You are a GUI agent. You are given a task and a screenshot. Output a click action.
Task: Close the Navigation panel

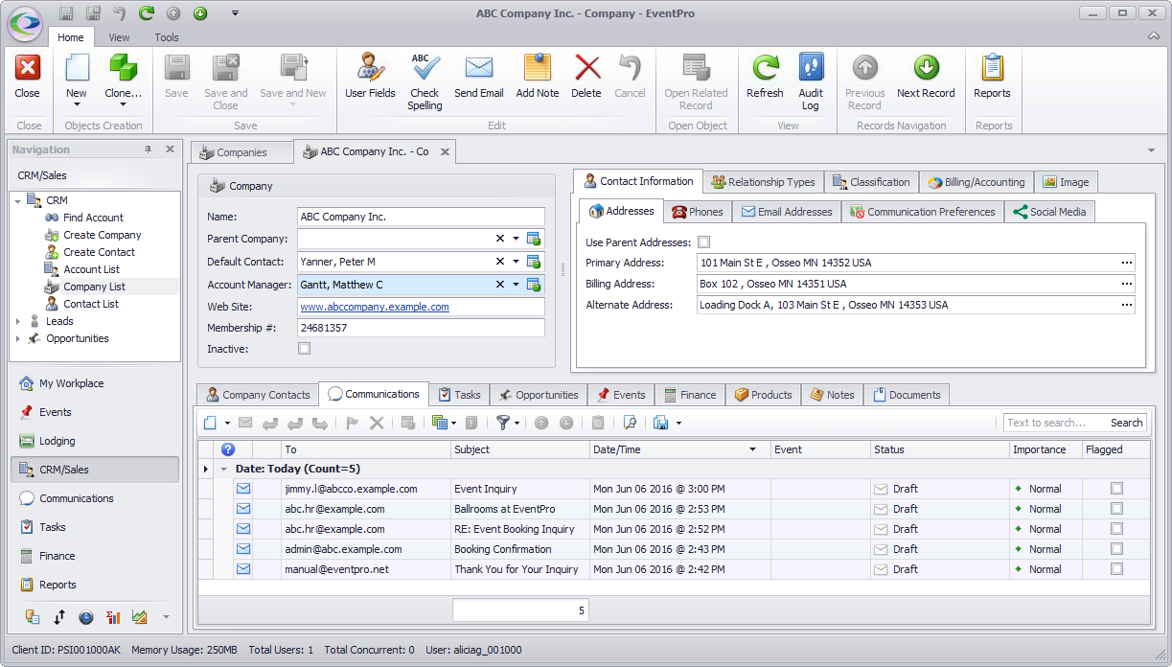point(170,149)
